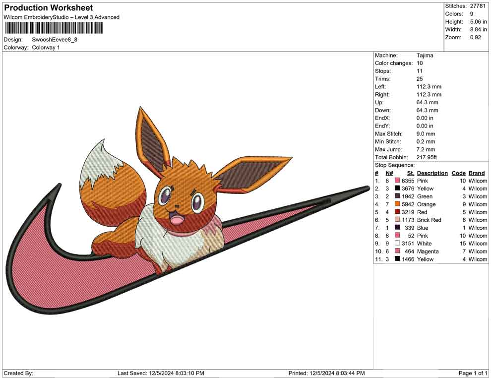Click the Stitches count value 27781
Screen dimensions: 491x378
477,6
